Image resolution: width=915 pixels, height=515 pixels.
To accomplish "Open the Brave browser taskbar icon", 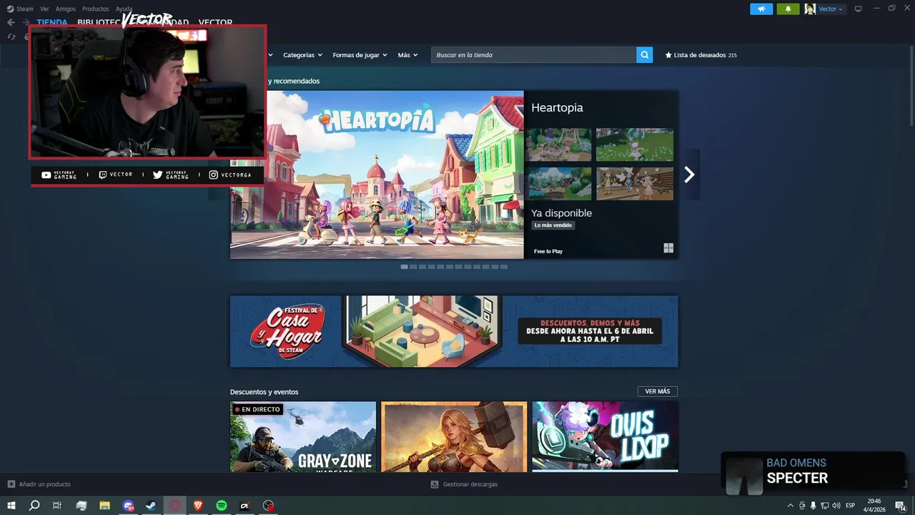I will (198, 506).
